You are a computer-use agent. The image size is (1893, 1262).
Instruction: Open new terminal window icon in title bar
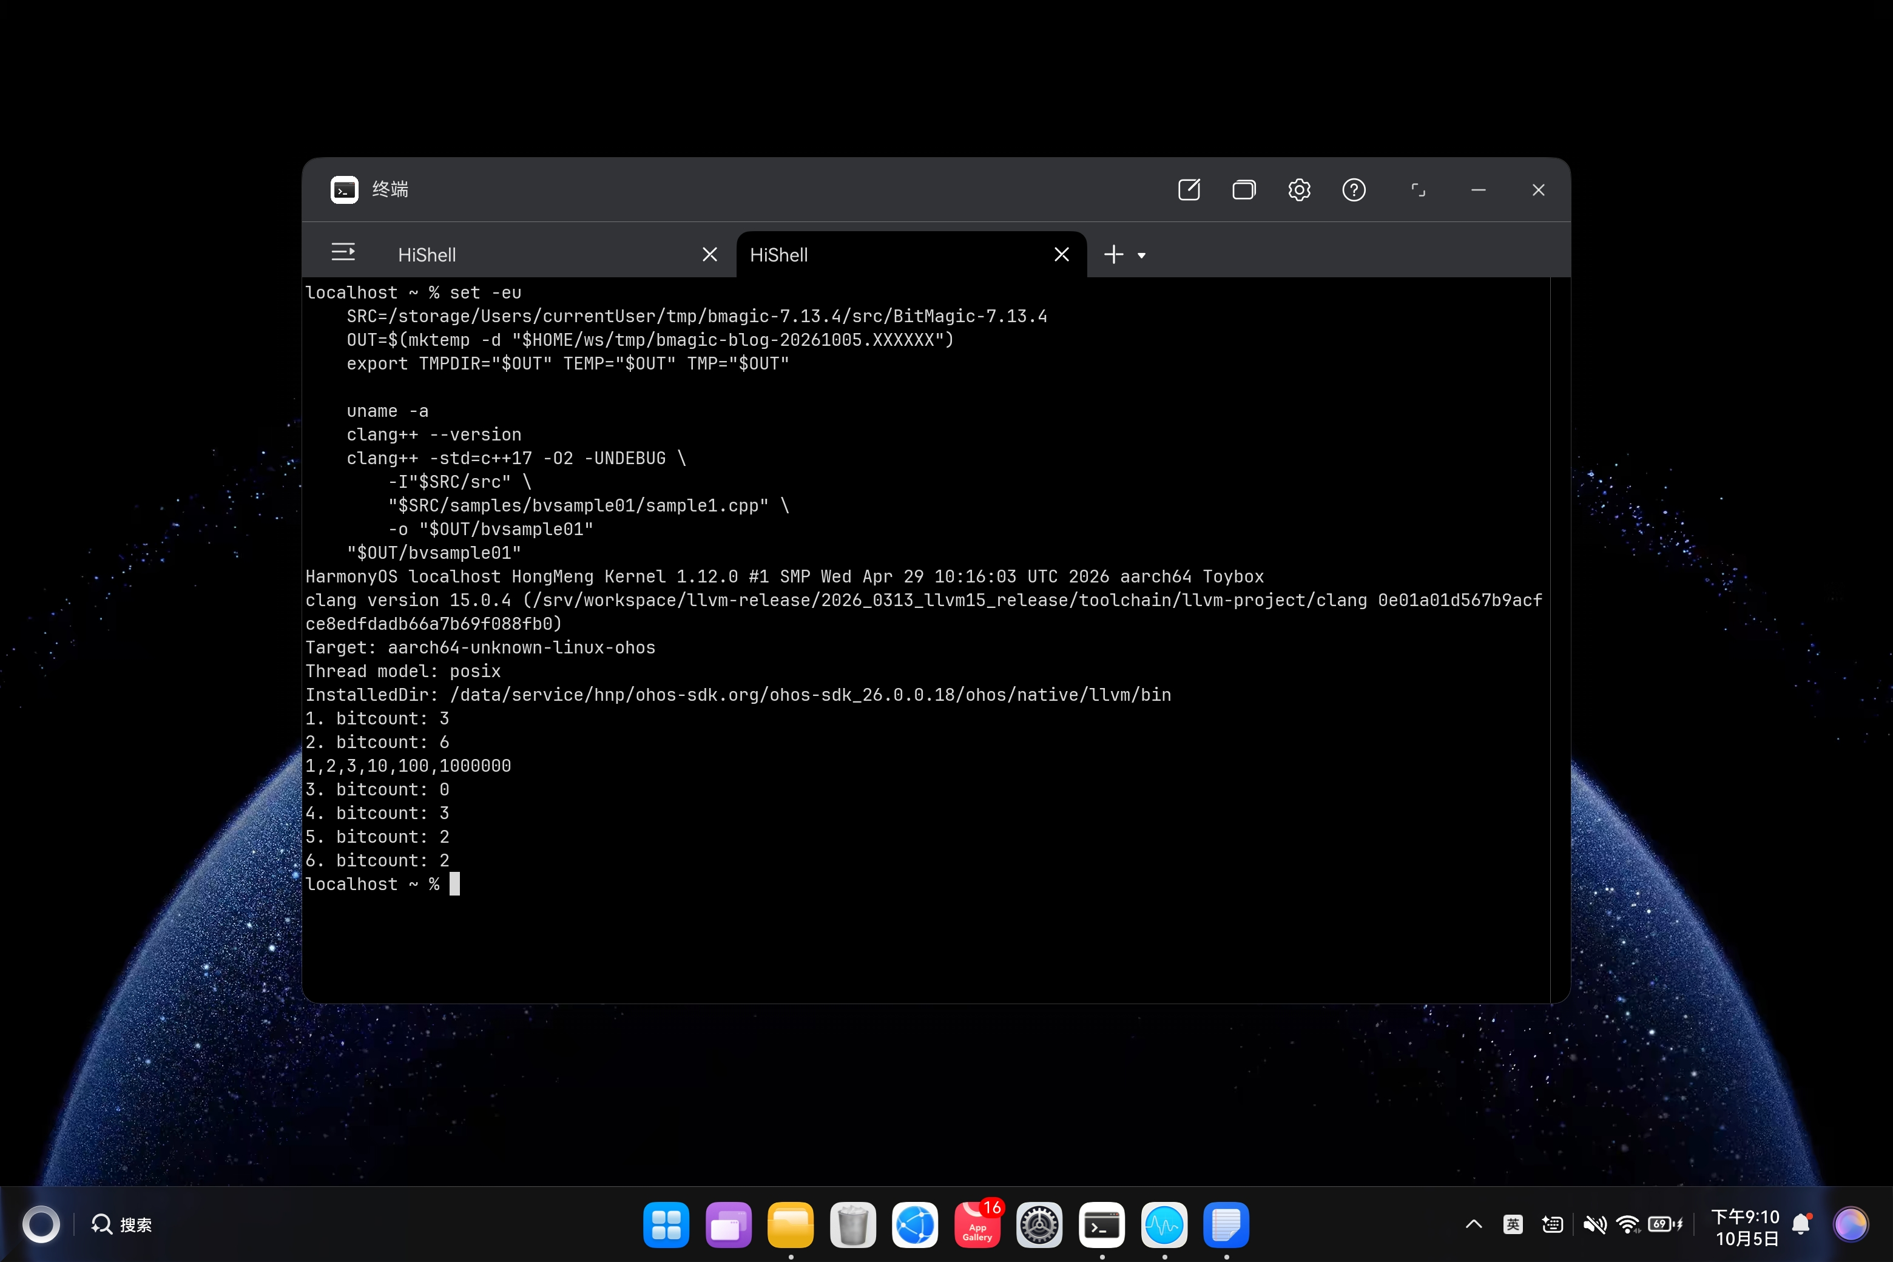point(1189,190)
